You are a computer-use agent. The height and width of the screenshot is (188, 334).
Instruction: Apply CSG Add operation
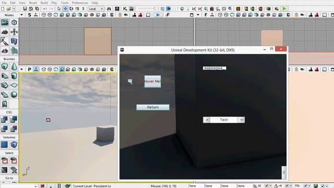5,120
